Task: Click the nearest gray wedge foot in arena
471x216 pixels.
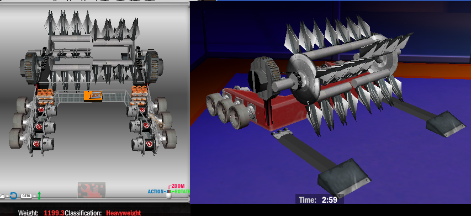Action: 345,177
